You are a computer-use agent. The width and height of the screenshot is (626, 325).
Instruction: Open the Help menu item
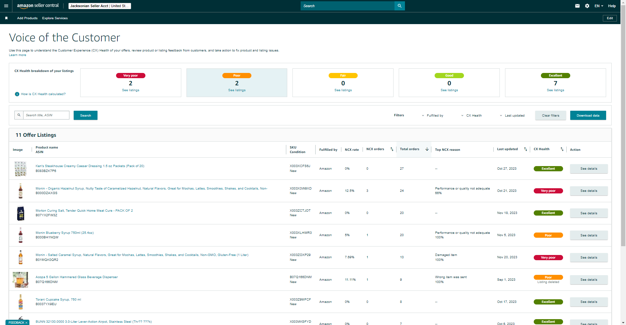(x=612, y=6)
